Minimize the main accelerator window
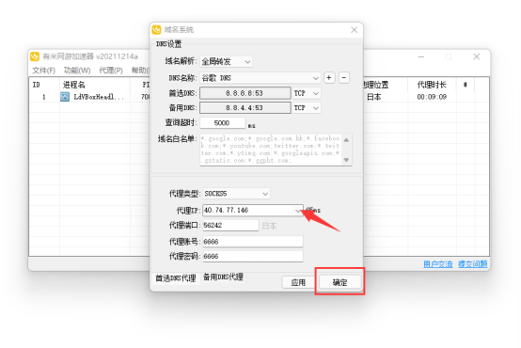This screenshot has height=348, width=521. 421,56
